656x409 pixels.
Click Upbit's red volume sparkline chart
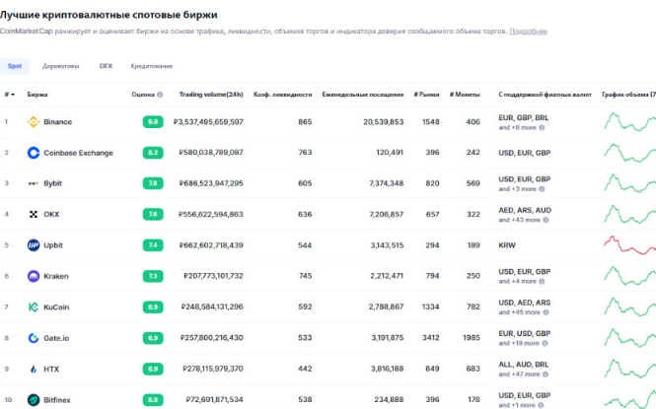pyautogui.click(x=629, y=245)
